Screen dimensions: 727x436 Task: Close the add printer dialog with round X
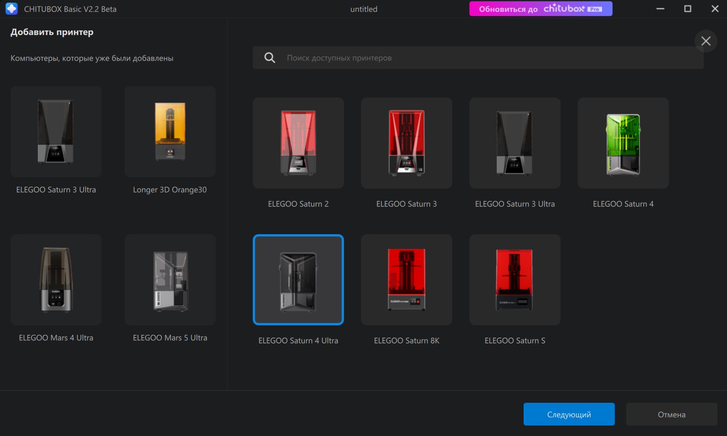(706, 41)
